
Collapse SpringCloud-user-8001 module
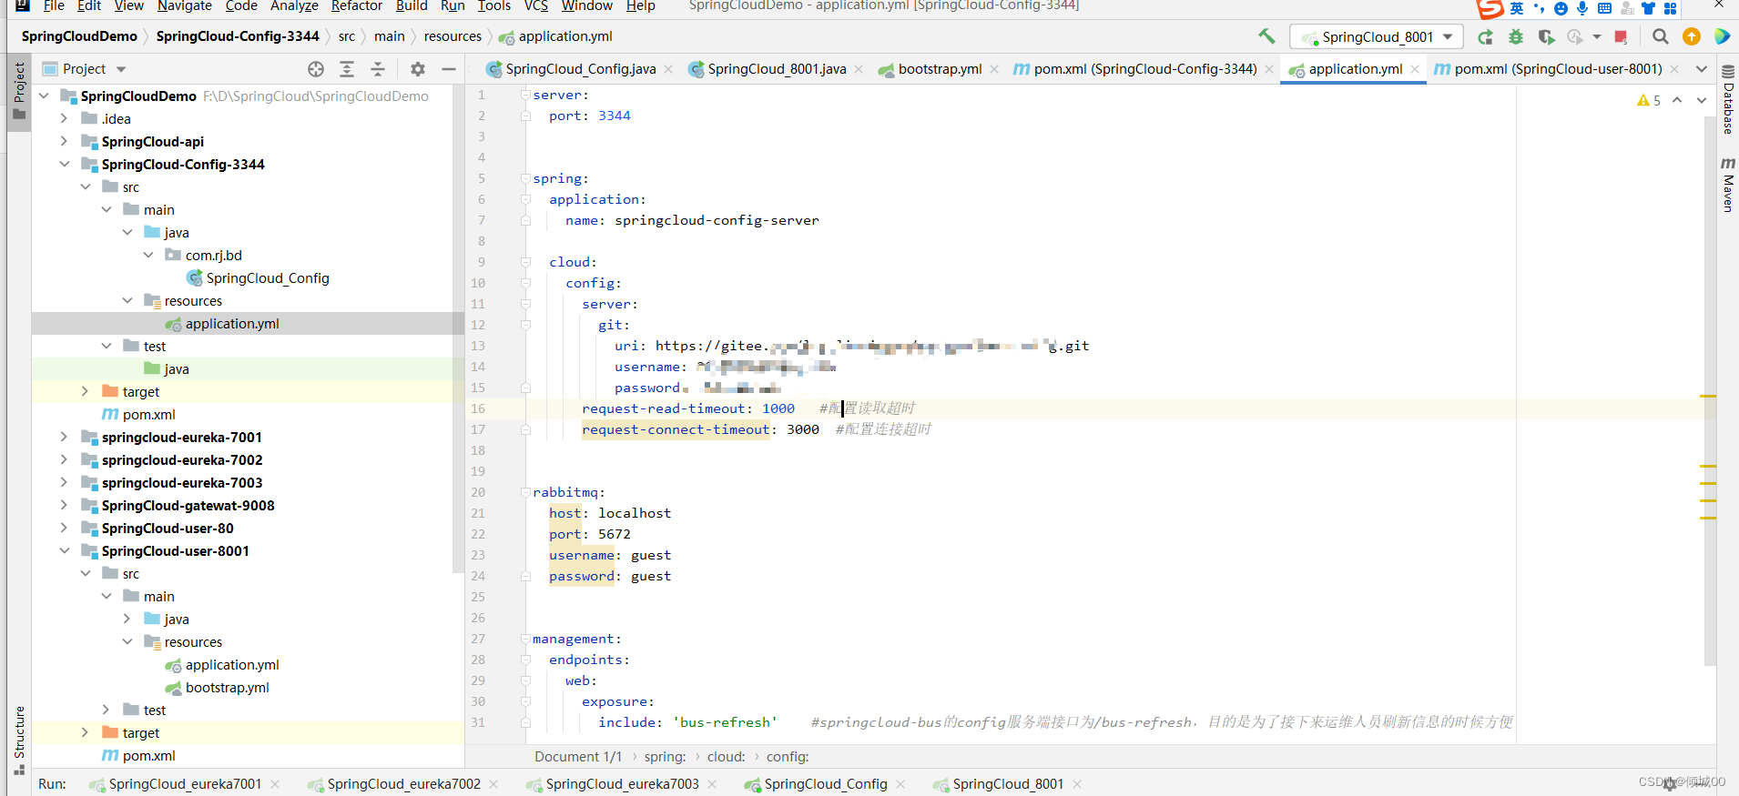64,550
